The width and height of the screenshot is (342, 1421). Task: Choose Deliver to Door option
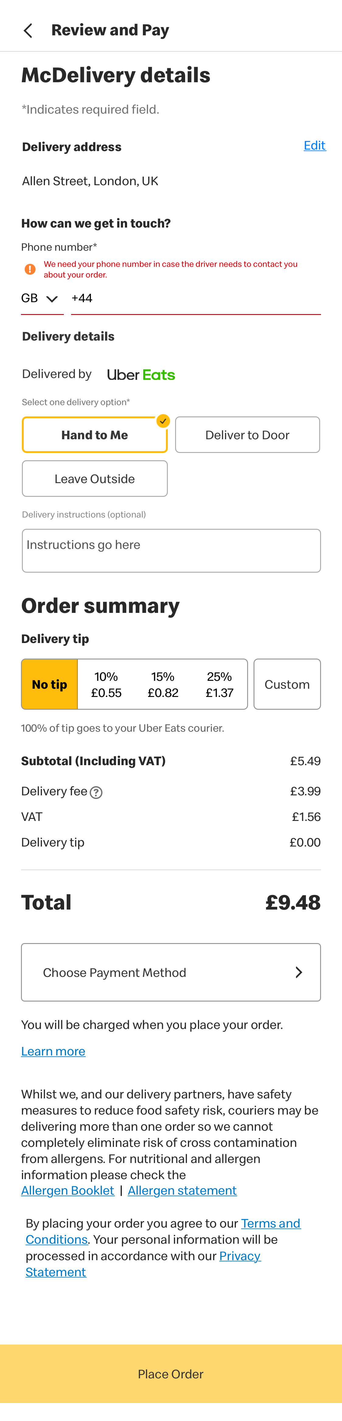tap(247, 435)
